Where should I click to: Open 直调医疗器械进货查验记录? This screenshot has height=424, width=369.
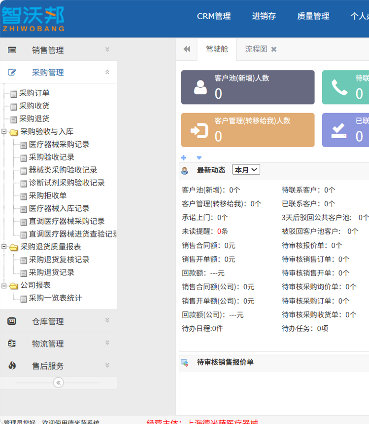click(73, 234)
